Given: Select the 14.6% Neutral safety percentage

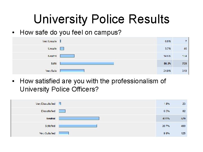Looking at the screenshot, I should [x=167, y=56].
